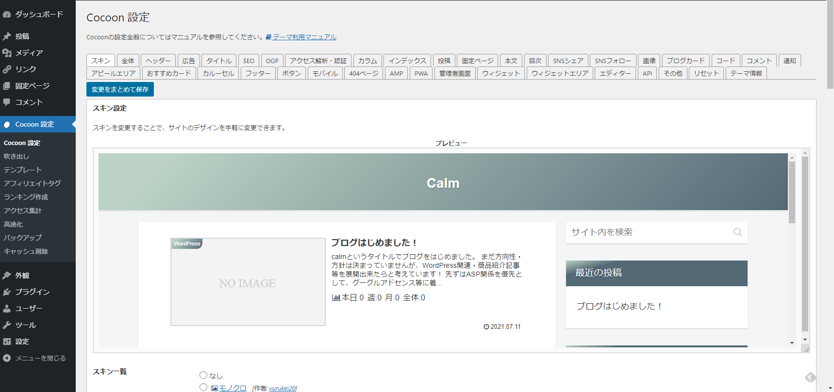The height and width of the screenshot is (392, 834).
Task: Click the pushpin icon for Posts
Action: 7,36
